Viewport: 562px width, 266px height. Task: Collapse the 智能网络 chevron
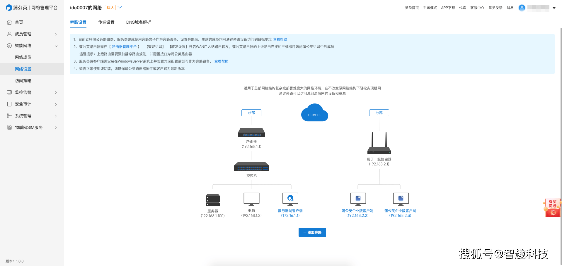point(56,46)
